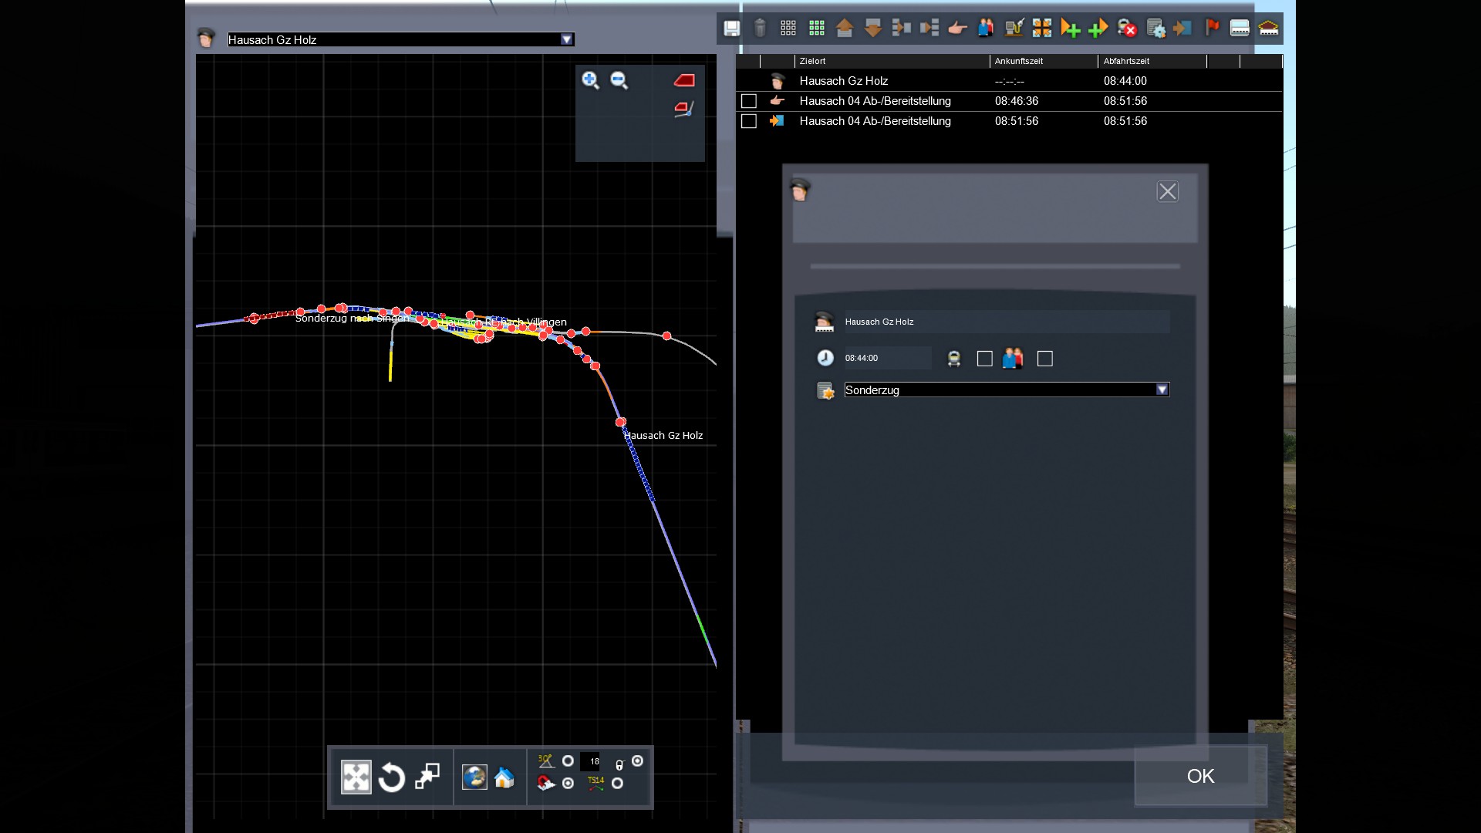Zoom in on the track map

590,80
